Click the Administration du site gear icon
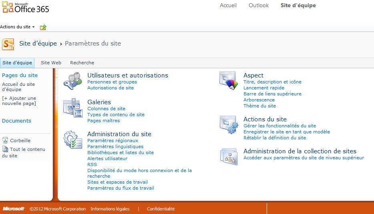 [73, 140]
